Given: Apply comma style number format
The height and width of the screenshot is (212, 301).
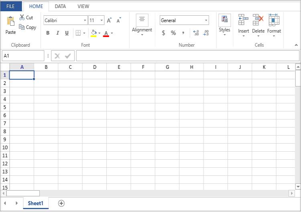Looking at the screenshot, I should point(183,33).
